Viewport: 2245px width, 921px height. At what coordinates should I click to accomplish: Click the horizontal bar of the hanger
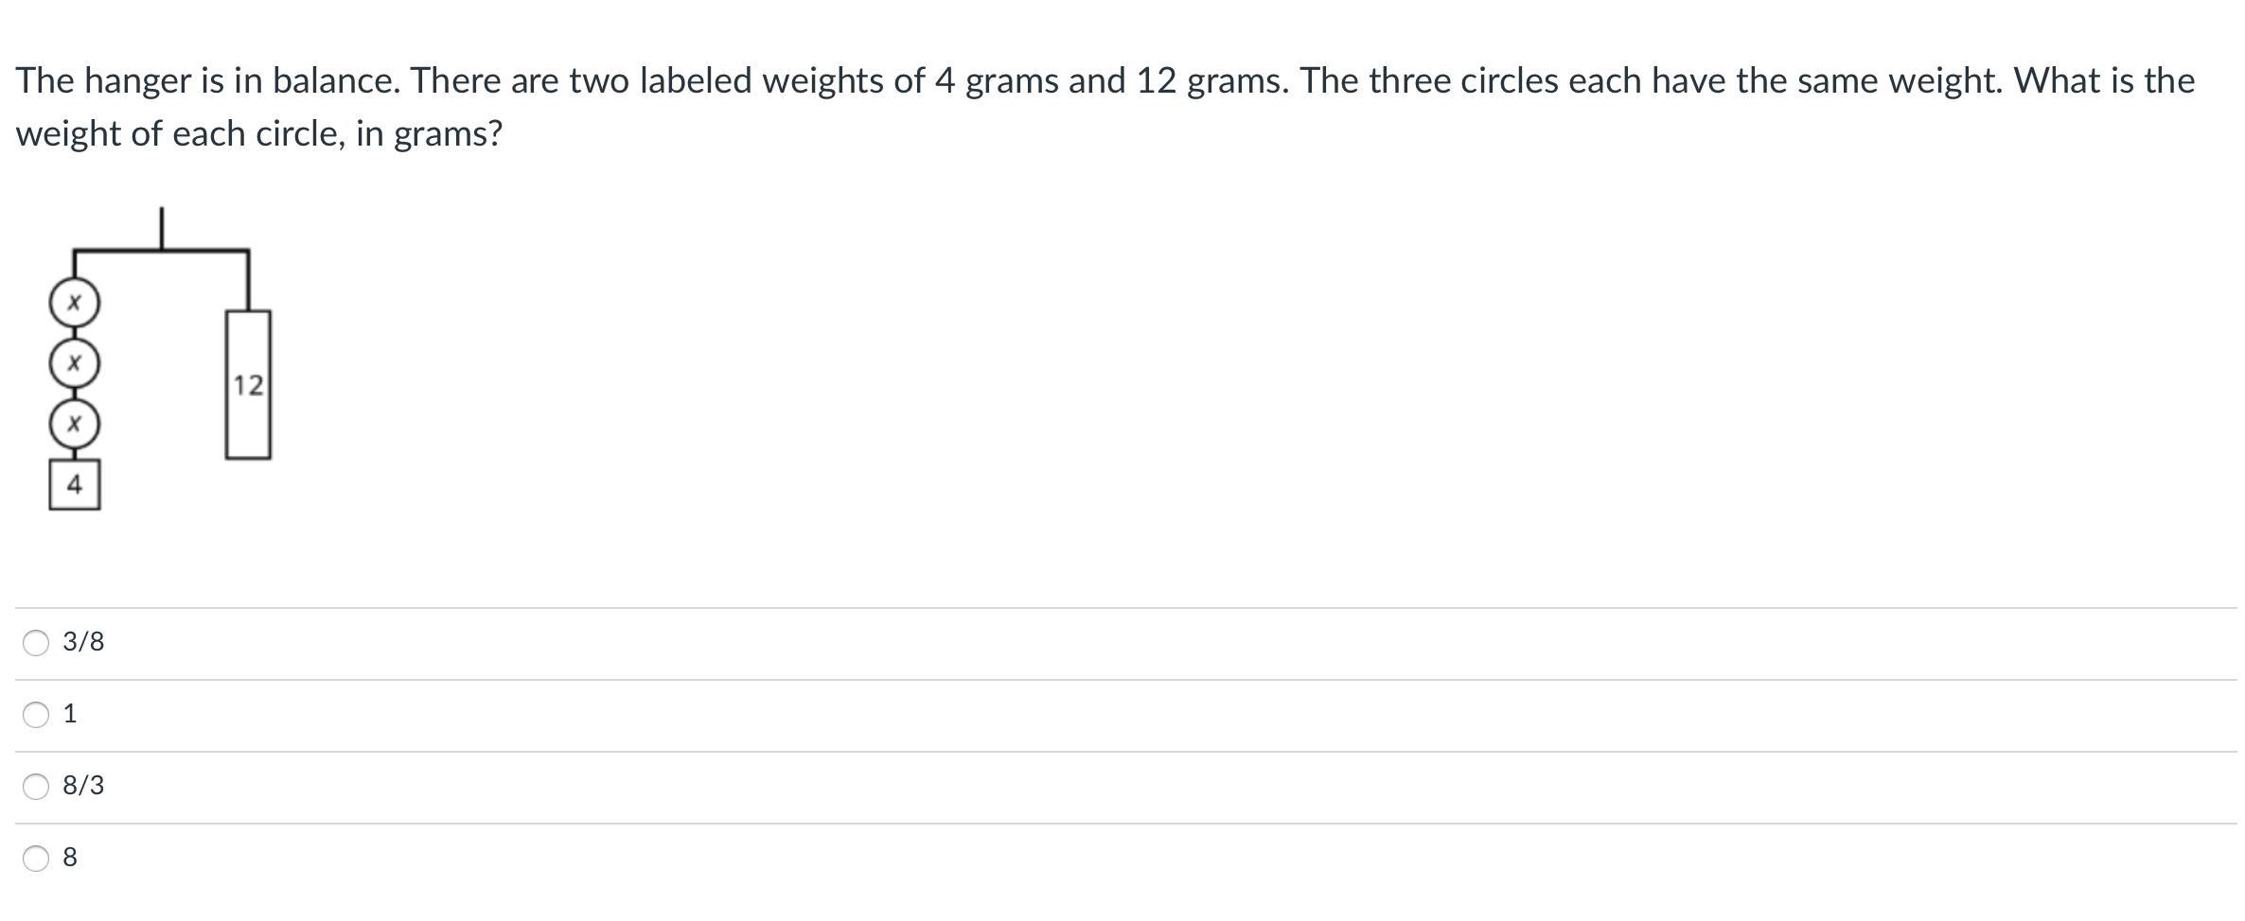point(161,251)
